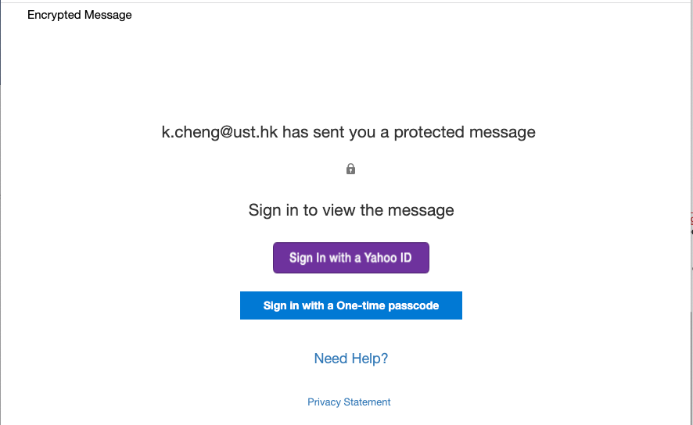View the Privacy Statement at the bottom
This screenshot has height=425, width=693.
[x=349, y=402]
